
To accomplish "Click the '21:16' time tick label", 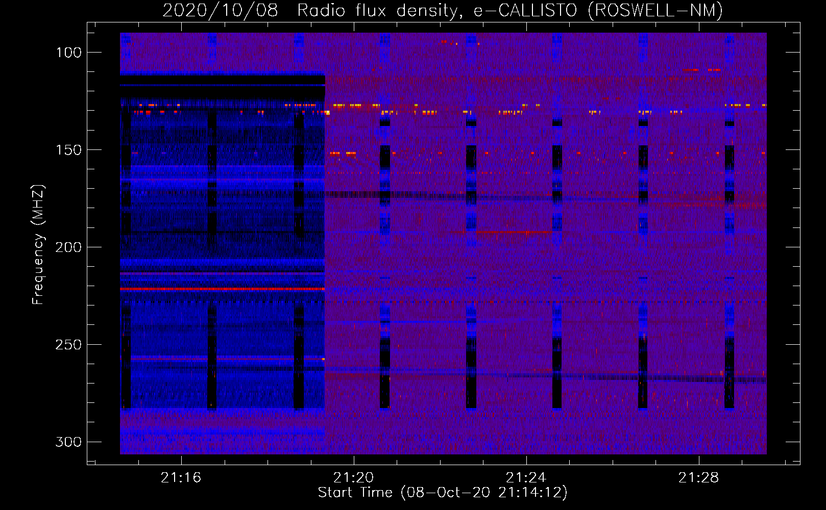I will (x=181, y=478).
